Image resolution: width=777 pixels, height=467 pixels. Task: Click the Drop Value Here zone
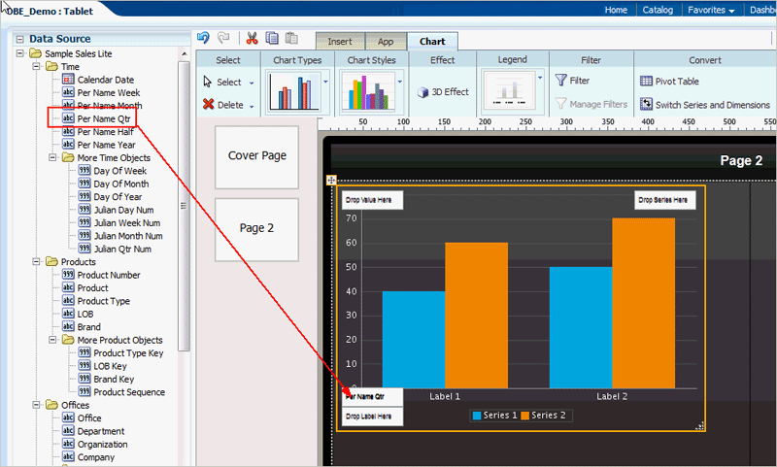(x=373, y=200)
